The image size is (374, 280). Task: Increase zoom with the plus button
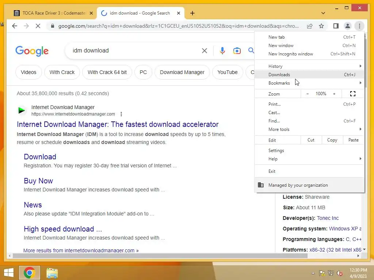[x=334, y=94]
